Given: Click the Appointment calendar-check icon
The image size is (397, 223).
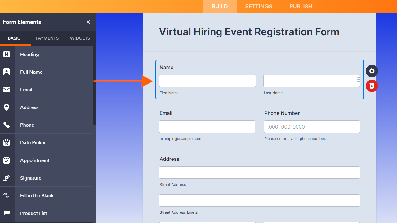Looking at the screenshot, I should 7,160.
